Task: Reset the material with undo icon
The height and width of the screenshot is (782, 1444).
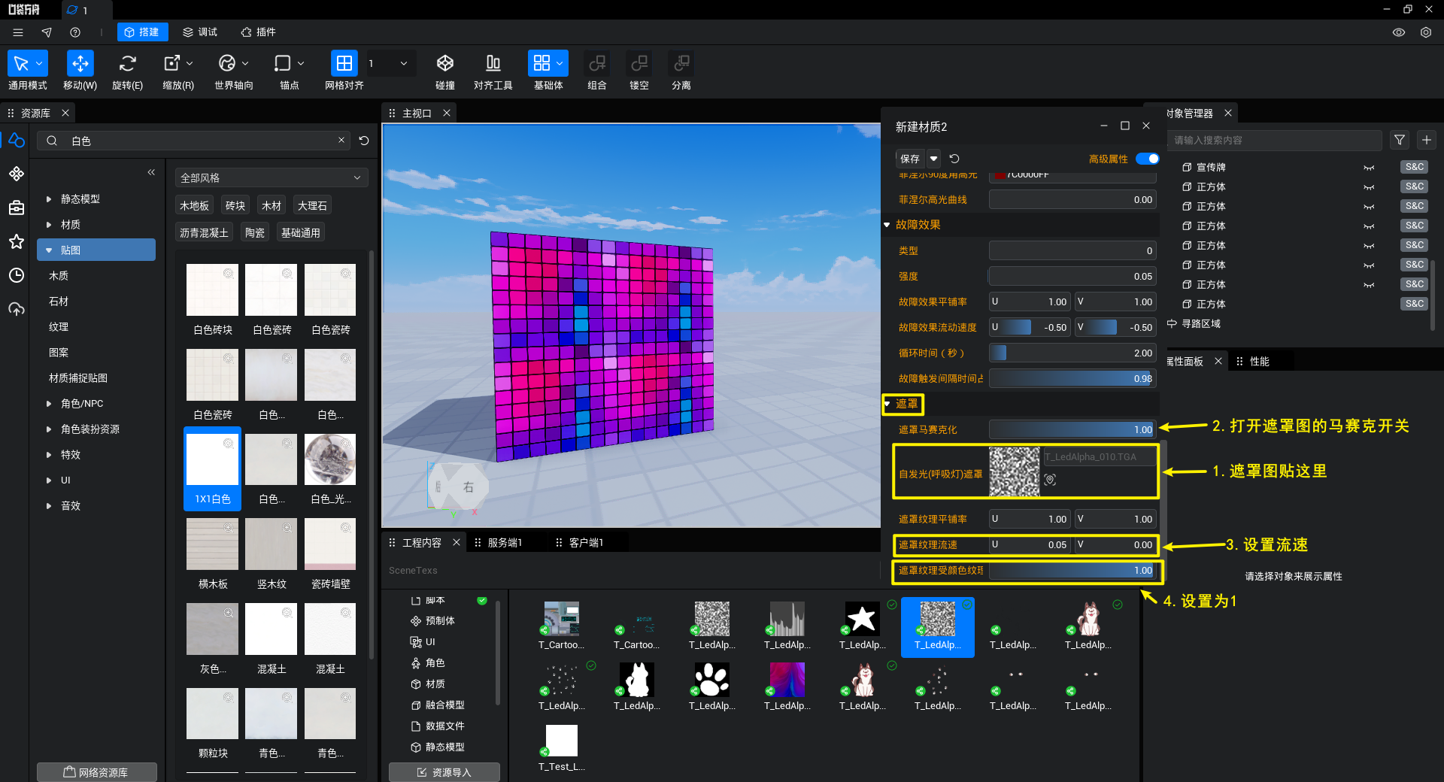Action: coord(954,159)
